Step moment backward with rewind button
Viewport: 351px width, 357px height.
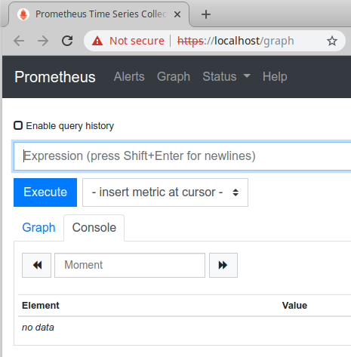(37, 265)
